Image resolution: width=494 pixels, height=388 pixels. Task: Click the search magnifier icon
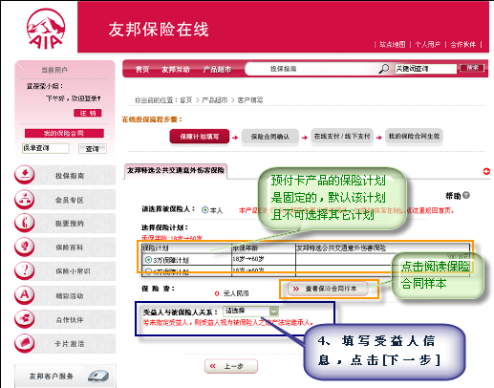pos(384,69)
